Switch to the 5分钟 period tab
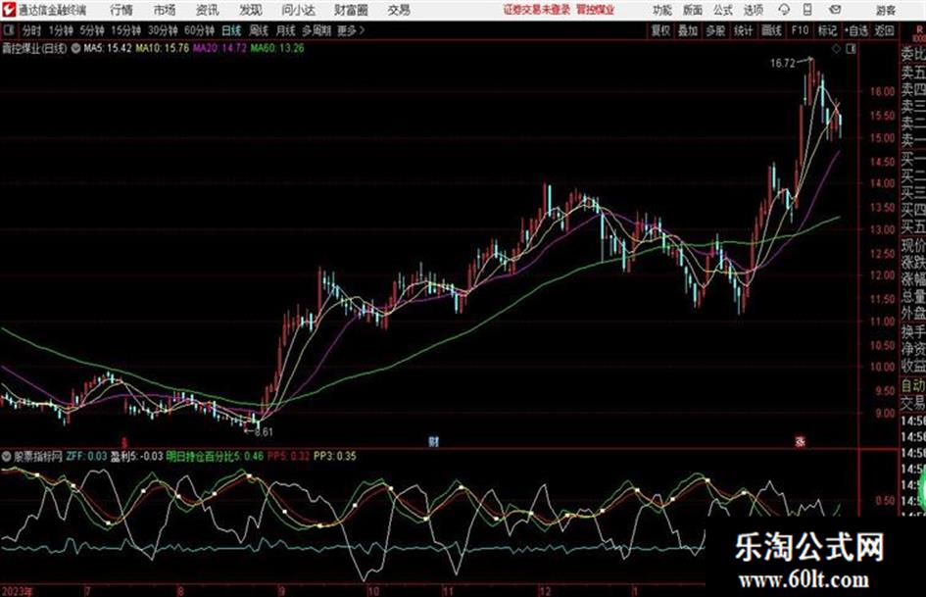This screenshot has width=926, height=597. [92, 30]
